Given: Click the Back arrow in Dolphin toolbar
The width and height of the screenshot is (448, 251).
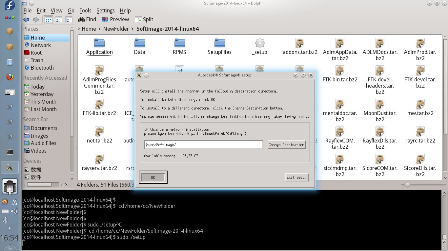Looking at the screenshot, I should tap(26, 20).
